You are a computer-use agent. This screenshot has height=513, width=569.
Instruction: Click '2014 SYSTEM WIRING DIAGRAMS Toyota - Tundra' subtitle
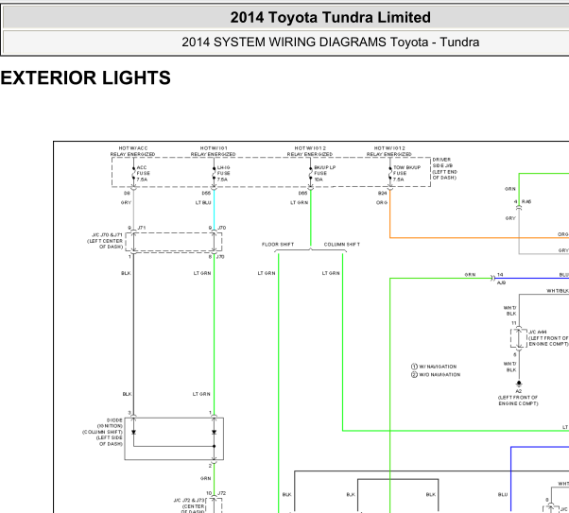coord(330,43)
